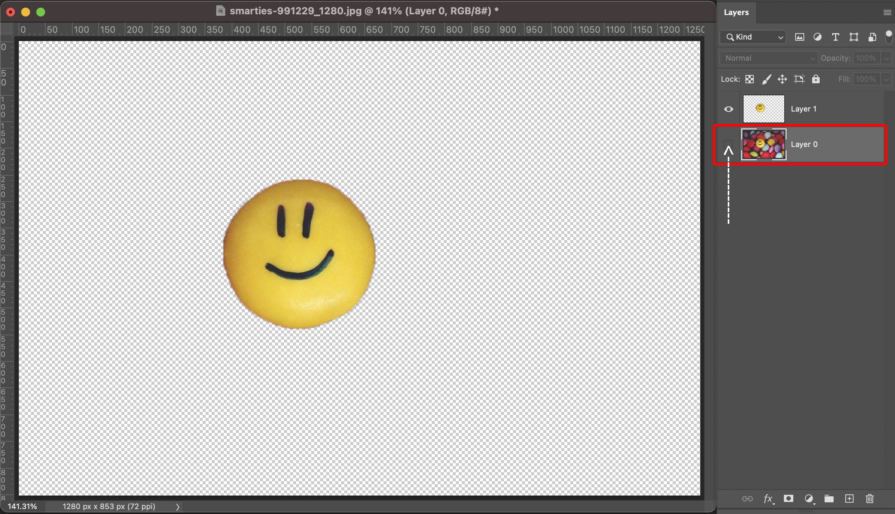The image size is (895, 514).
Task: Click the delete layer trash icon
Action: click(869, 499)
